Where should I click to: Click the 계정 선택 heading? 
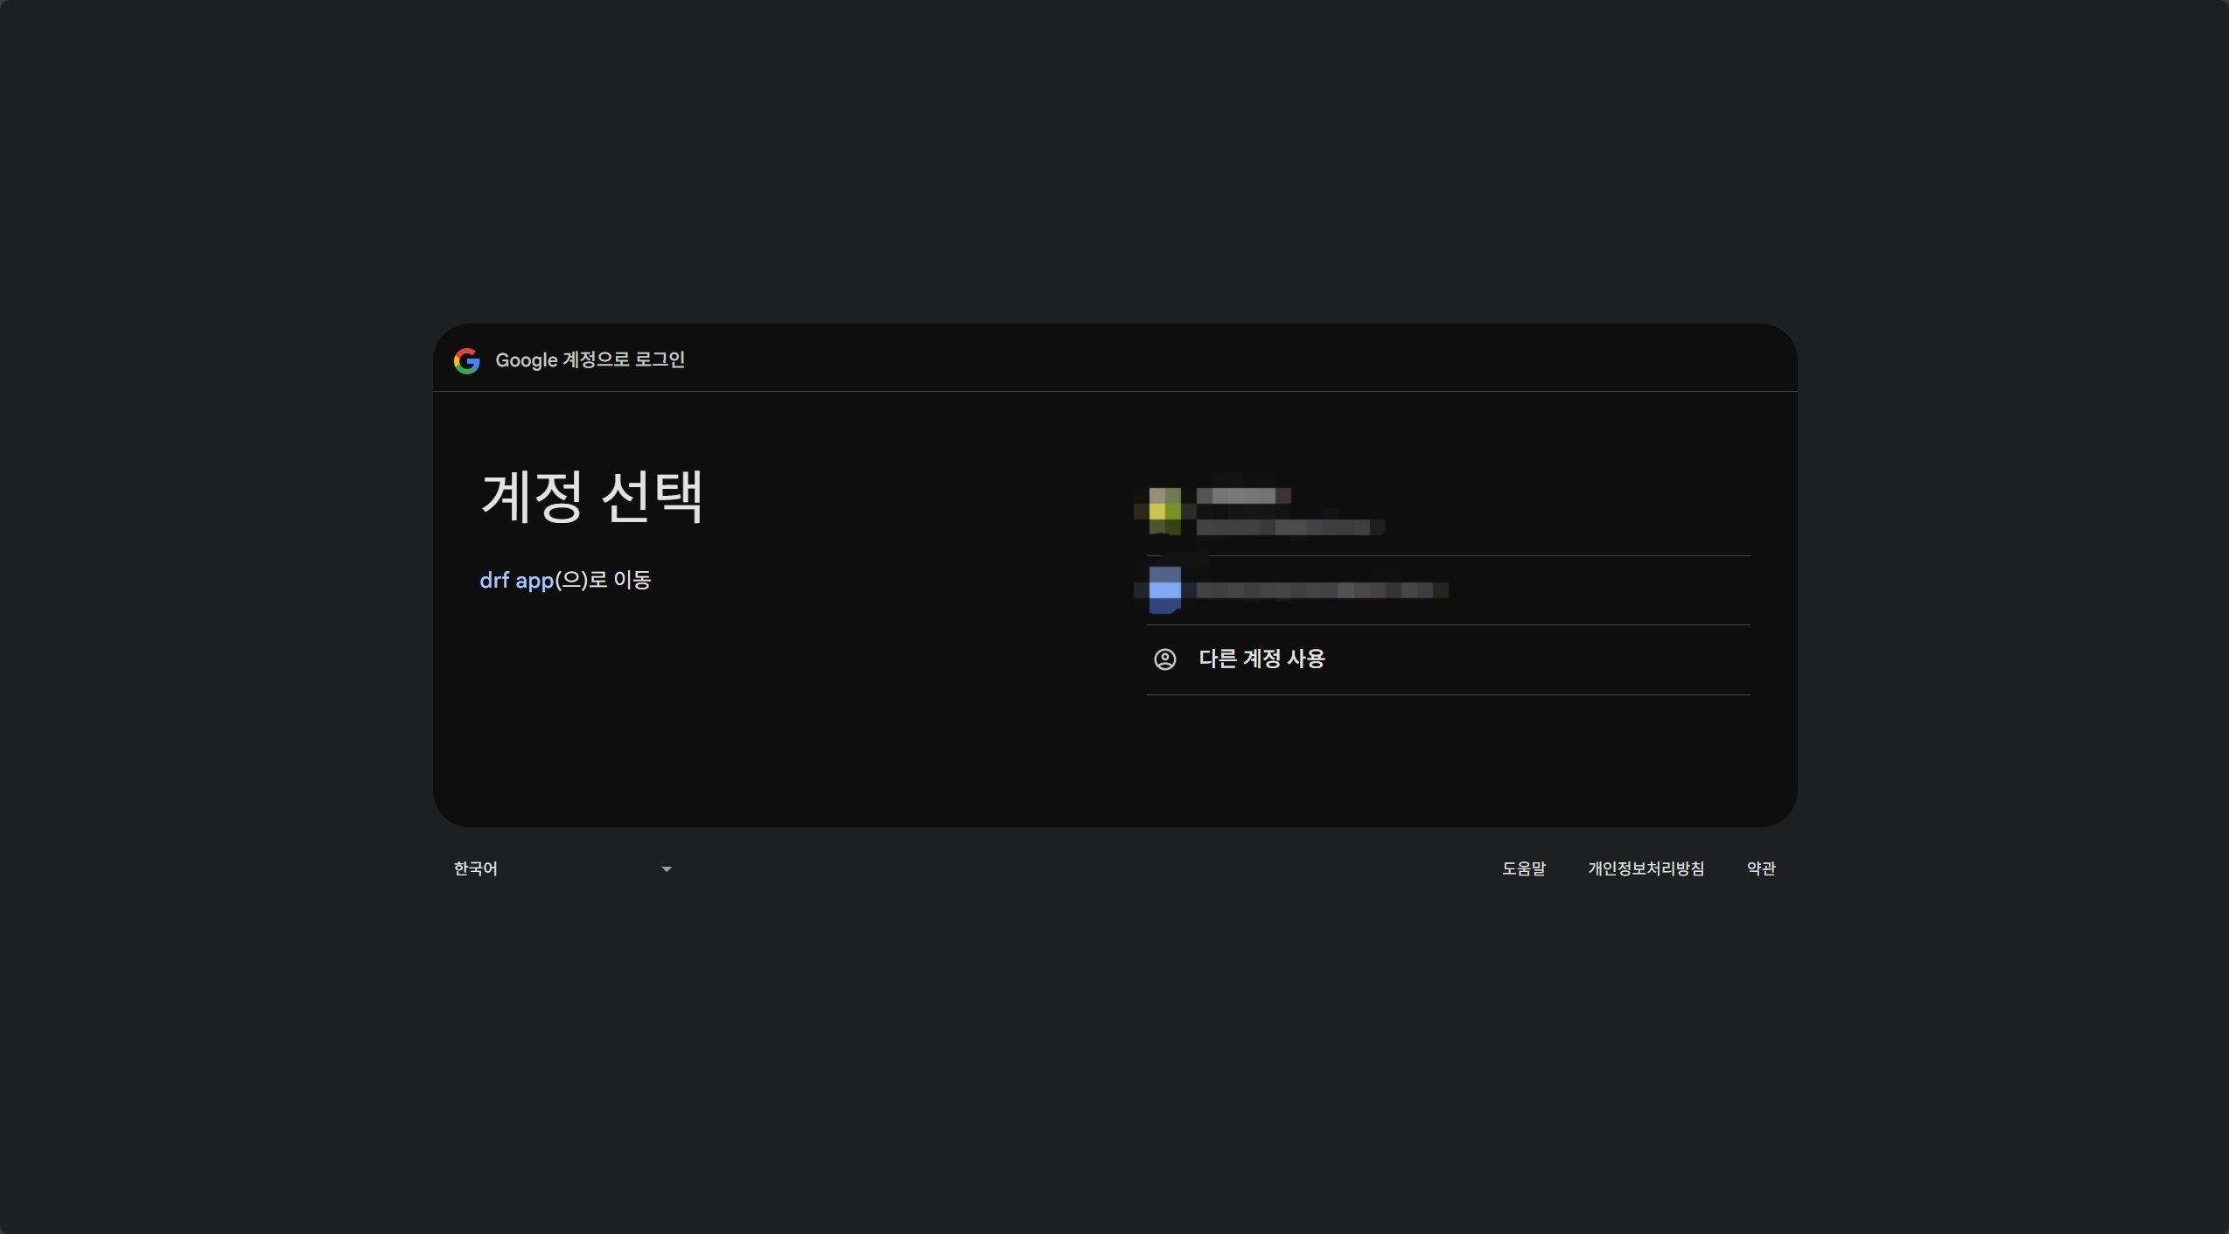coord(591,497)
